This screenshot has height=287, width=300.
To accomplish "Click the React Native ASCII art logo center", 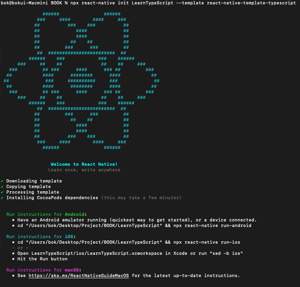I will click(81, 81).
